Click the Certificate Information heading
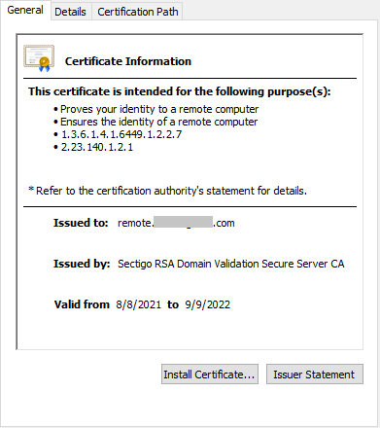The image size is (380, 428). [x=128, y=61]
